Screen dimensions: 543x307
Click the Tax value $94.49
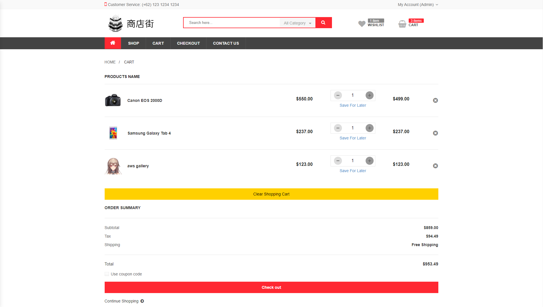pos(432,236)
